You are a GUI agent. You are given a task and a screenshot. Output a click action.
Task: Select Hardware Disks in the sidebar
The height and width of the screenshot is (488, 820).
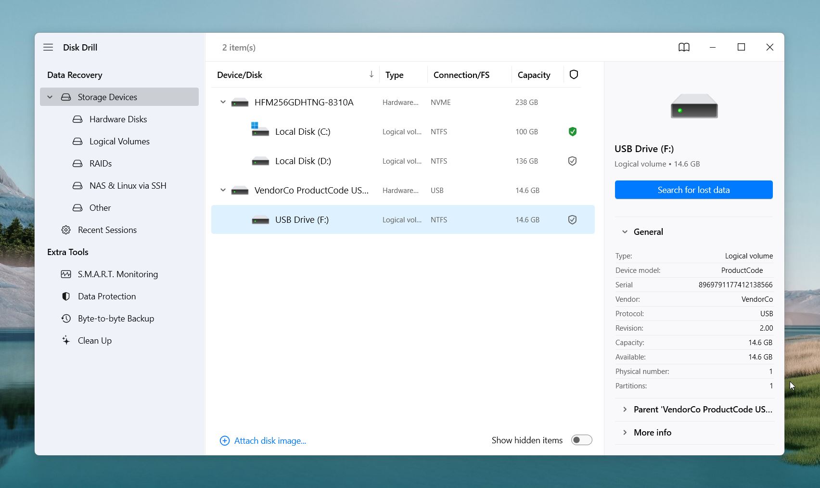119,119
